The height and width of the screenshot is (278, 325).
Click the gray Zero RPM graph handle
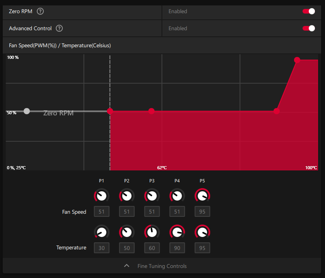tap(27, 111)
